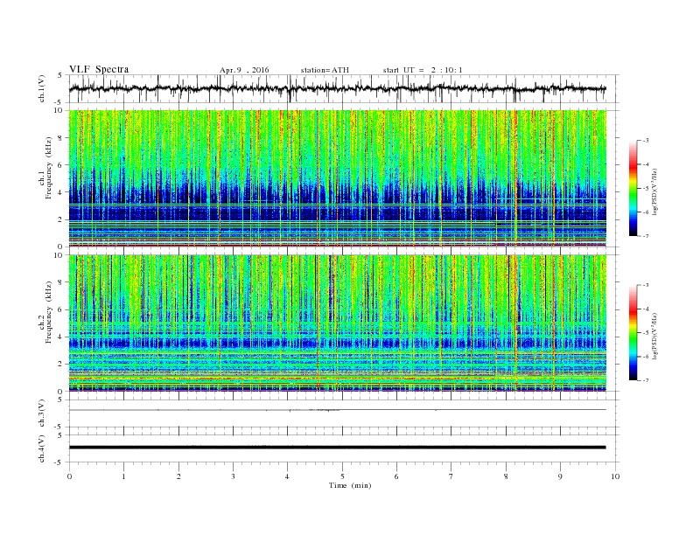The width and height of the screenshot is (693, 535).
Task: Click the "6" kHz tick on ch.2 axis
Action: pos(61,309)
